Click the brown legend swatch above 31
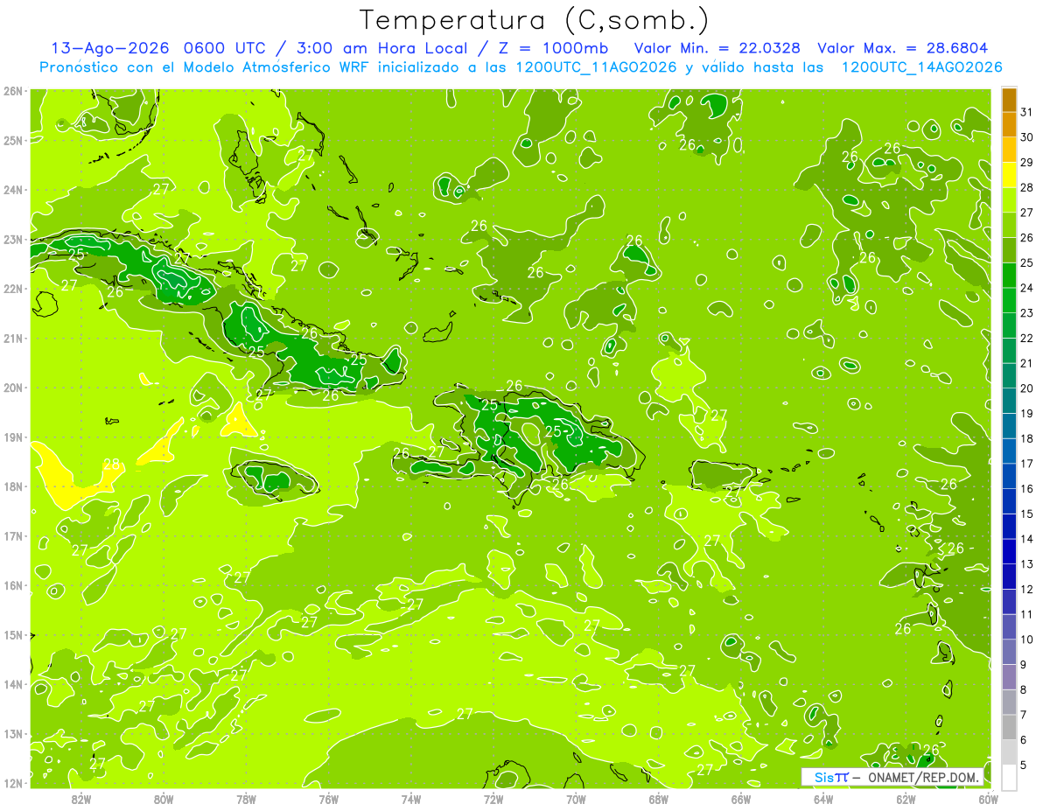This screenshot has width=1050, height=811. click(1009, 100)
